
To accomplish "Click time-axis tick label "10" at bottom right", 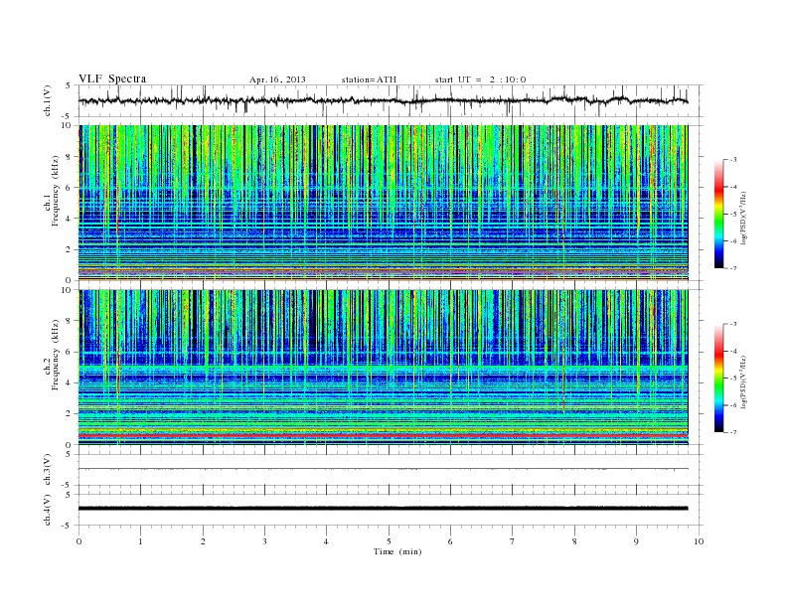I will 699,541.
